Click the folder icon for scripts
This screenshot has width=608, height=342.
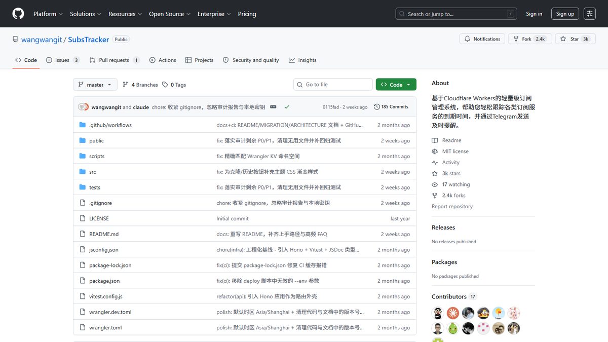coord(83,156)
